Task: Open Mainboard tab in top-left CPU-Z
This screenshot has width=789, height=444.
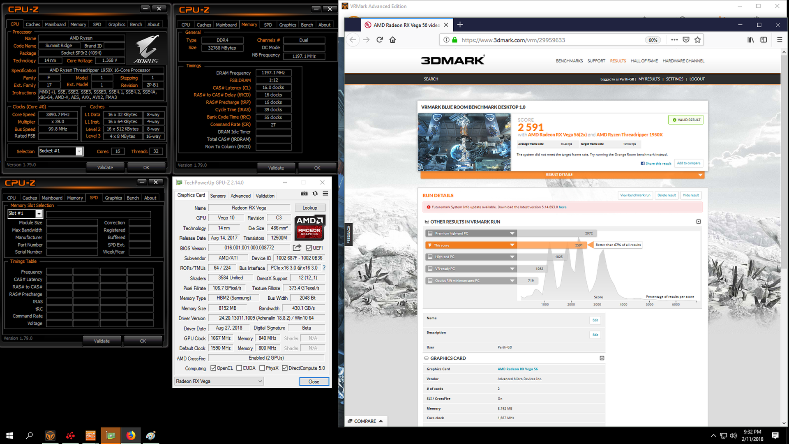Action: click(x=55, y=25)
